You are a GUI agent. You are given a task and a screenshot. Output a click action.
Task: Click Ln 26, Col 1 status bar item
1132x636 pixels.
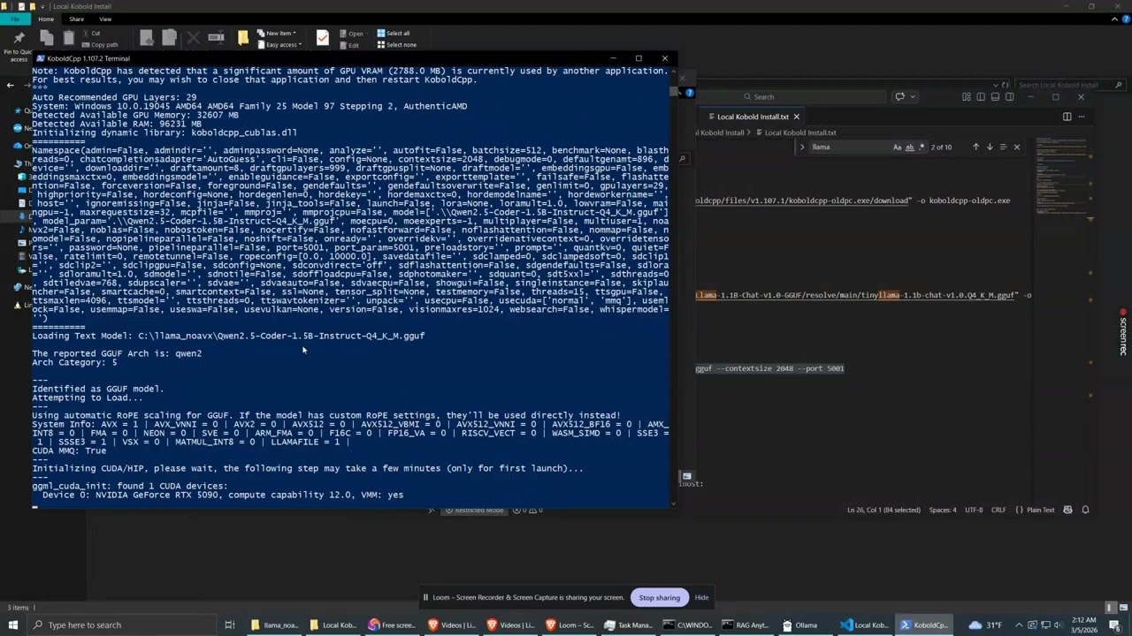[x=883, y=510]
